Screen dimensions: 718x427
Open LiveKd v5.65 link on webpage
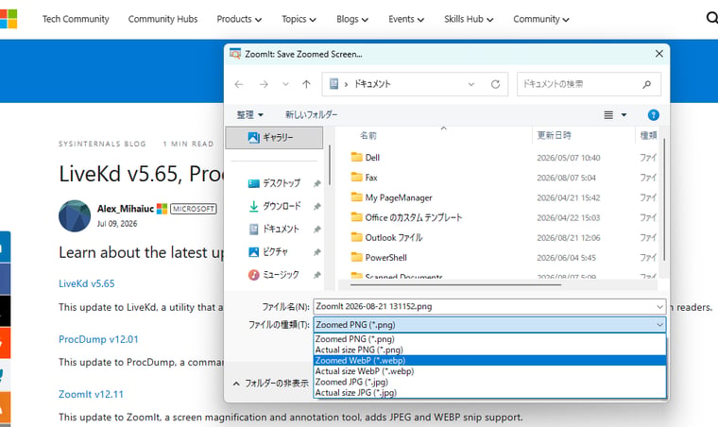pyautogui.click(x=87, y=283)
